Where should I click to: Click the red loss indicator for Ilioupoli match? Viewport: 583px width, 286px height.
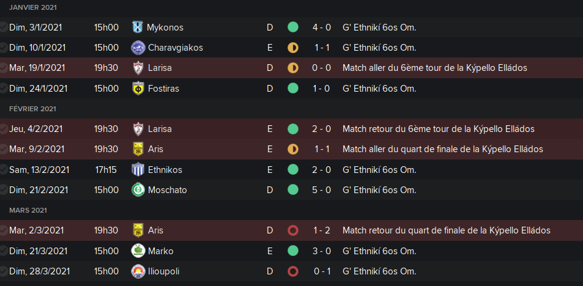pos(293,271)
